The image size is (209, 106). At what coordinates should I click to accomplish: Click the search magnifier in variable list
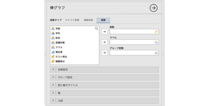tap(96, 28)
